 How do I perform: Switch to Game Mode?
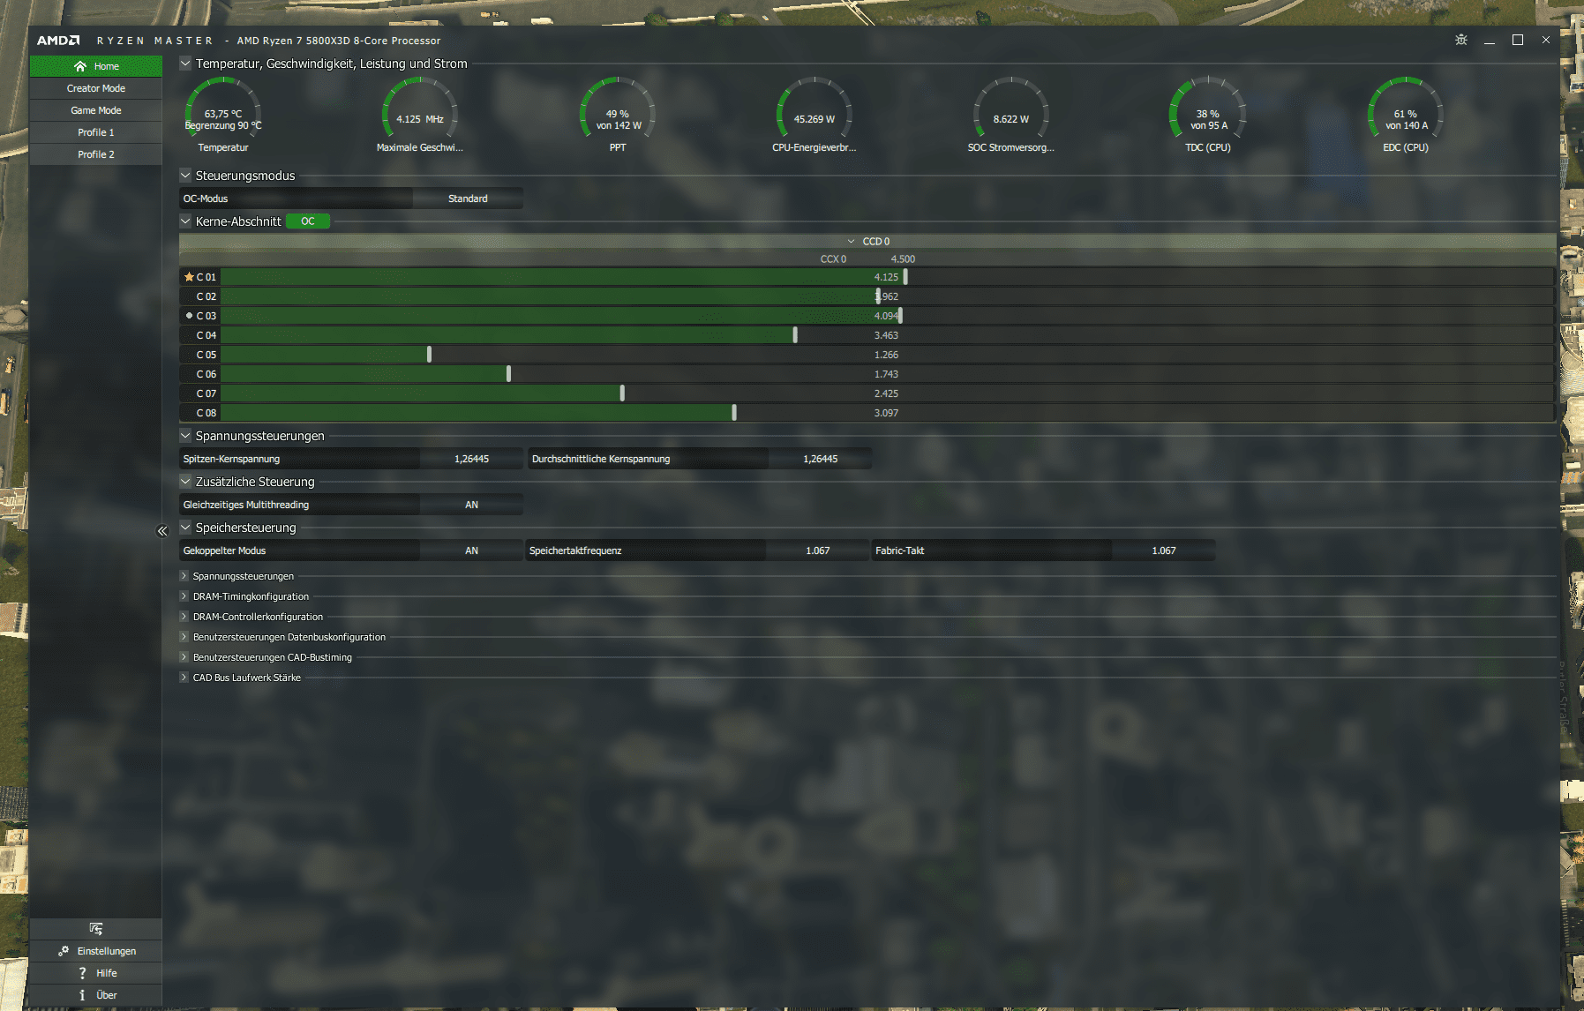pos(96,110)
